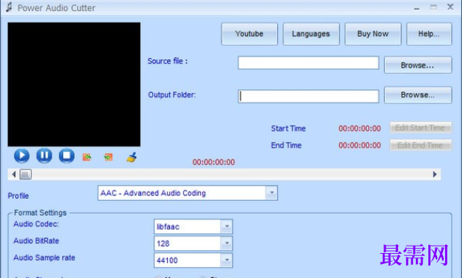Click the End Time value 00:00:00:00
462x278 pixels.
[359, 145]
